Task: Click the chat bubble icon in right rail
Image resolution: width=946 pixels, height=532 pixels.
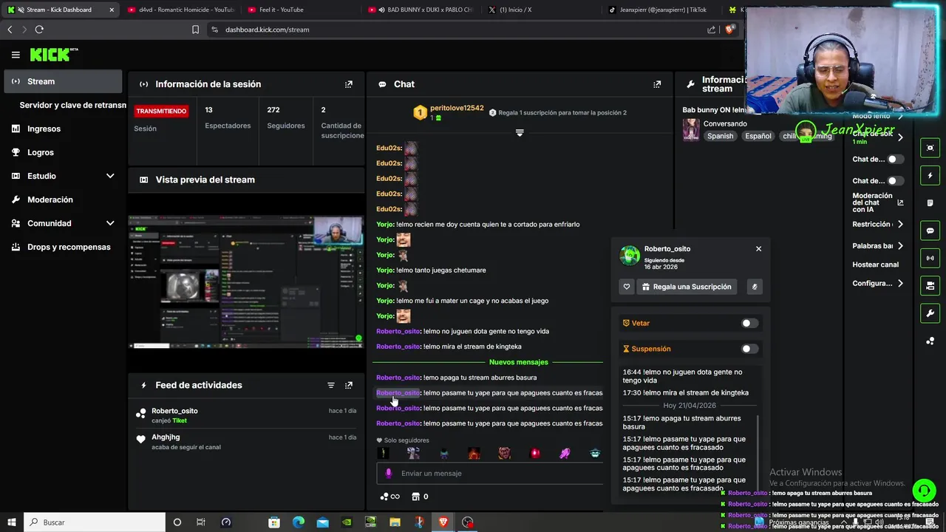Action: point(930,231)
